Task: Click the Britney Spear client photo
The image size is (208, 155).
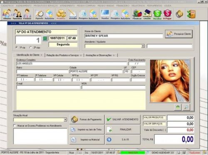Action: coord(170,81)
